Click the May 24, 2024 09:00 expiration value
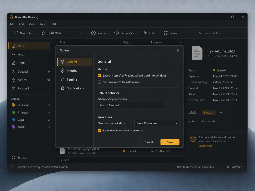255x191 pixels. click(225, 76)
